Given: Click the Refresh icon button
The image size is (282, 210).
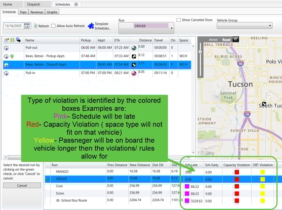Looking at the screenshot, I should click(35, 26).
